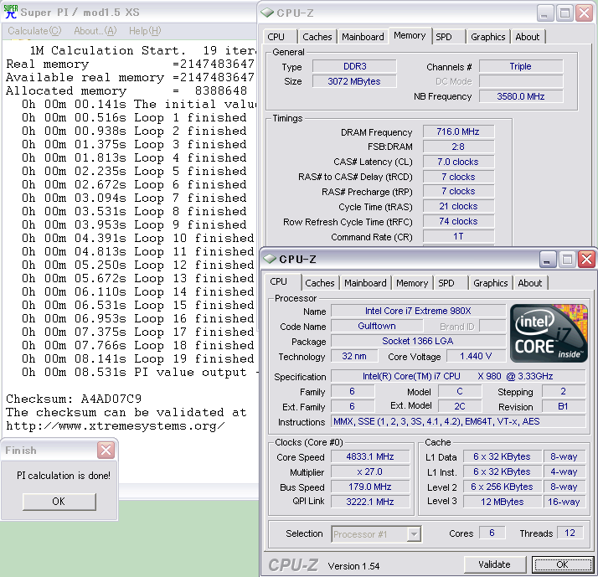This screenshot has width=598, height=577.
Task: Close the front CPU-Z window
Action: pyautogui.click(x=586, y=260)
